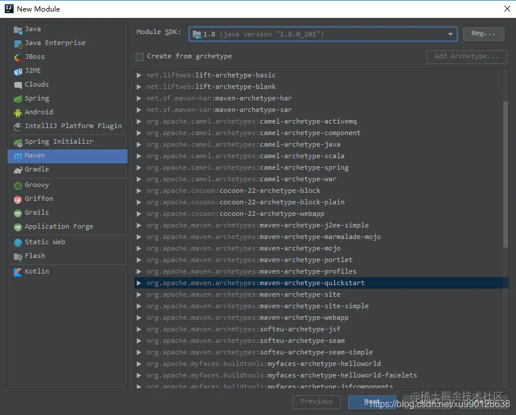Image resolution: width=516 pixels, height=415 pixels.
Task: Click the Gradle elephant icon
Action: 18,170
